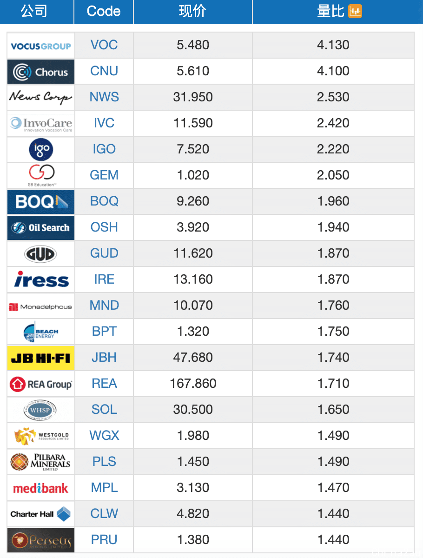Click the 公司 column header

click(34, 12)
